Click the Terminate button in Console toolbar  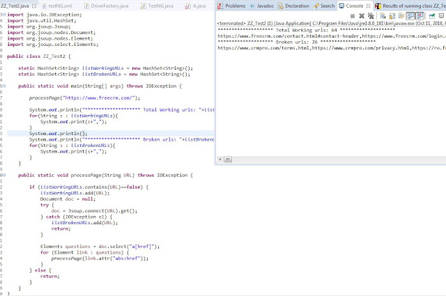pos(353,16)
